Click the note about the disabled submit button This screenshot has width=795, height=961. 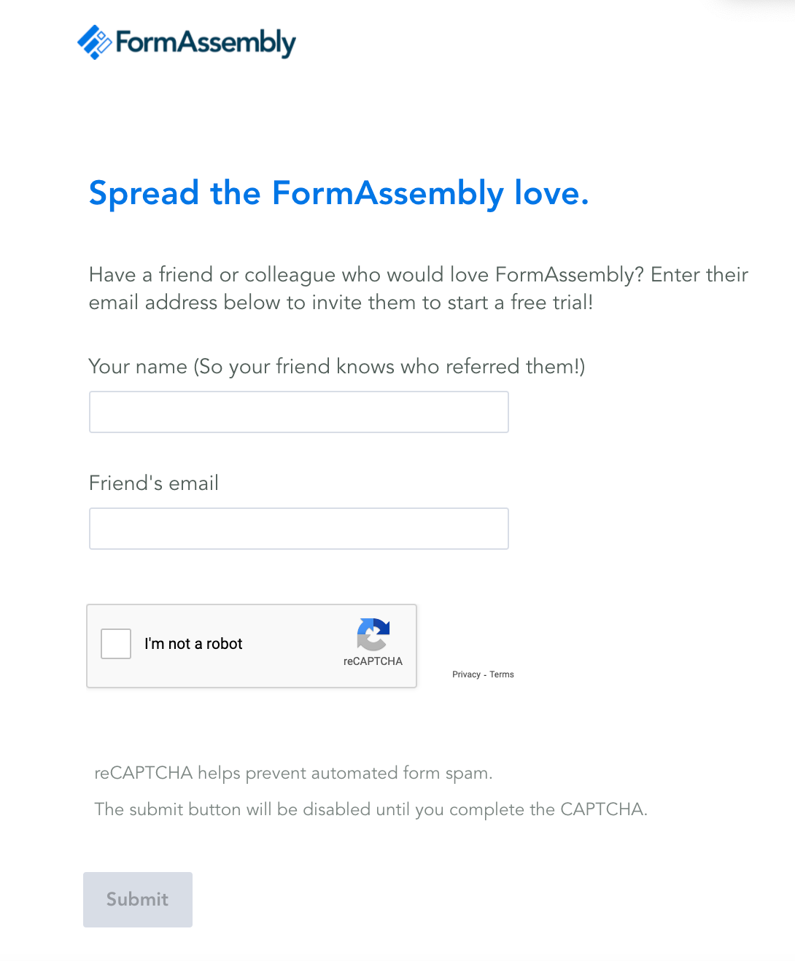click(x=371, y=809)
